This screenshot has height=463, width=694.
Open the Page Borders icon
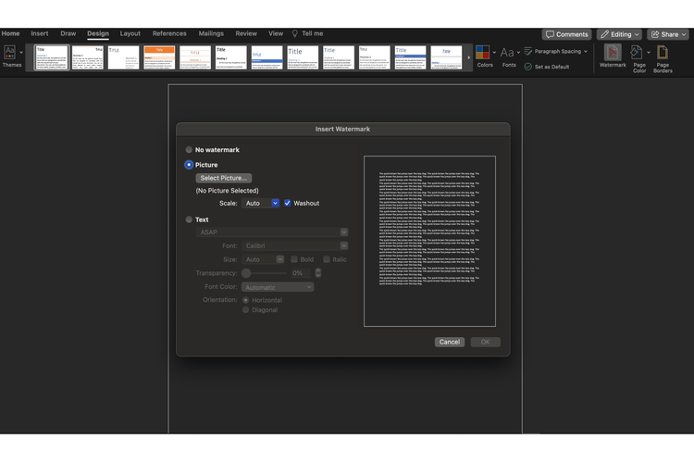[663, 53]
